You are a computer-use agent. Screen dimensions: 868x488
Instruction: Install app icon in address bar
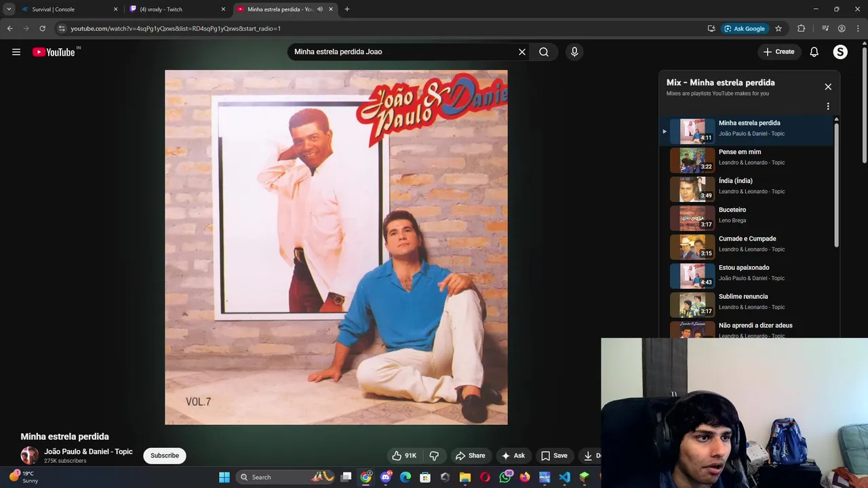coord(711,28)
